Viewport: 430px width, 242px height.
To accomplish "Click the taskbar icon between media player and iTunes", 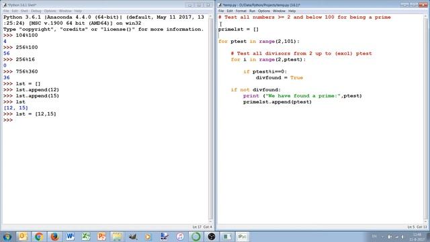I will 164,237.
